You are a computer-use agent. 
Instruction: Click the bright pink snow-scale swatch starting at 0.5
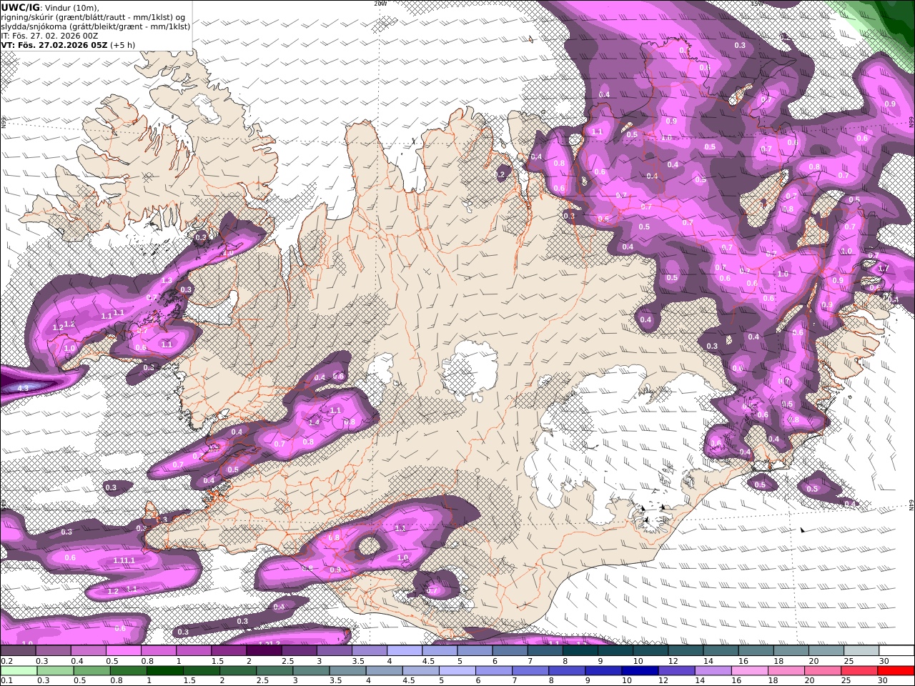(x=123, y=651)
